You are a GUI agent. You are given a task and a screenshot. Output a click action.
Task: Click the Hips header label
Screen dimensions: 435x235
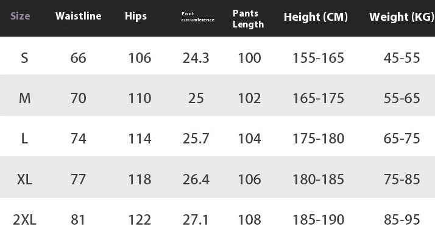tap(136, 16)
